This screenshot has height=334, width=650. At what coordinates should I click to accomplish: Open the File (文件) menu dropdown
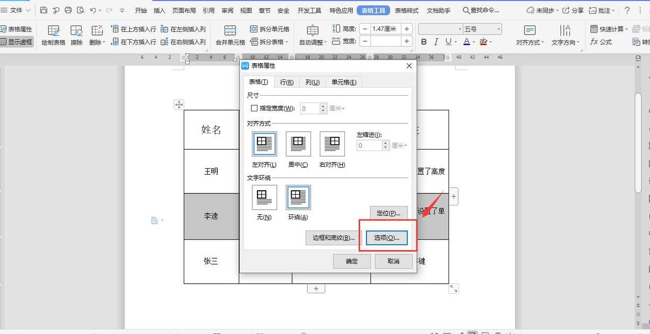(x=17, y=10)
